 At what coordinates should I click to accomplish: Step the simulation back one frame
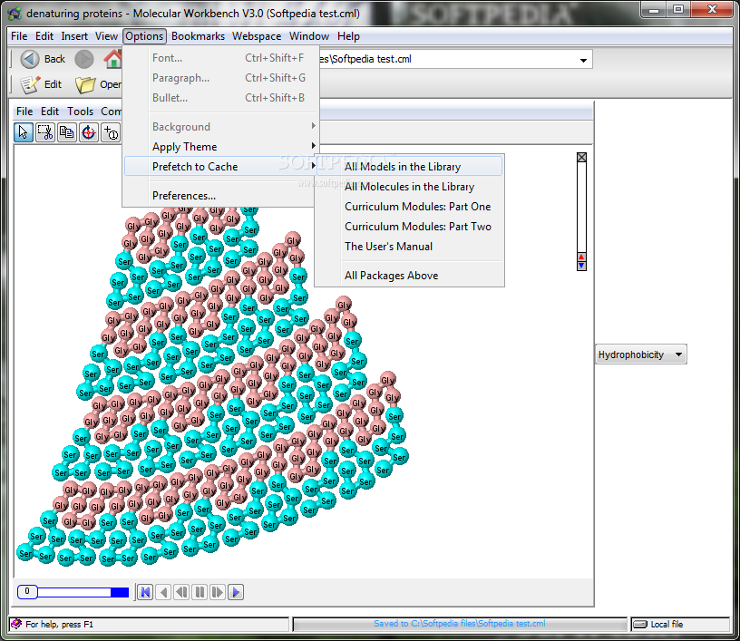181,591
